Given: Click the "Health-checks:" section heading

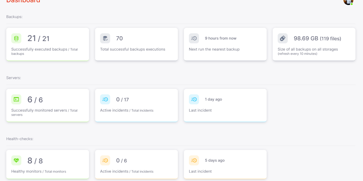Looking at the screenshot, I should (x=19, y=139).
